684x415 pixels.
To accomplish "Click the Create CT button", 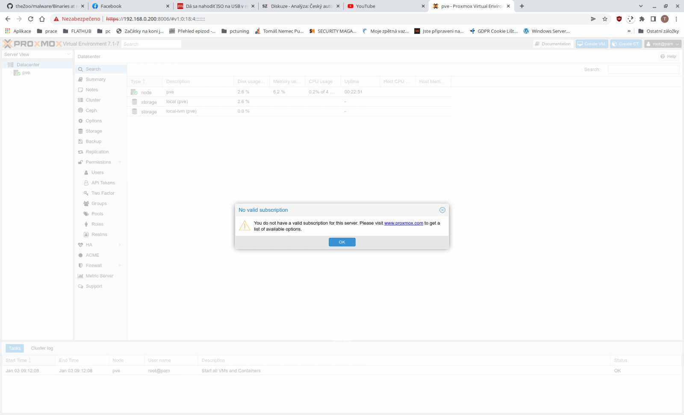I will (626, 44).
